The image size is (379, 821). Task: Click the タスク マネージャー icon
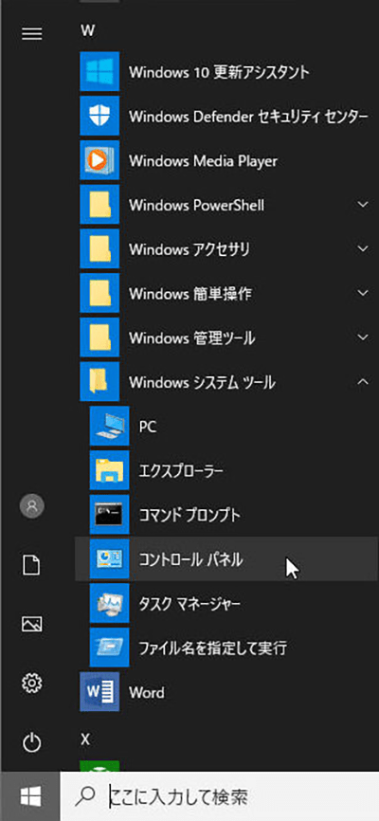[x=109, y=604]
